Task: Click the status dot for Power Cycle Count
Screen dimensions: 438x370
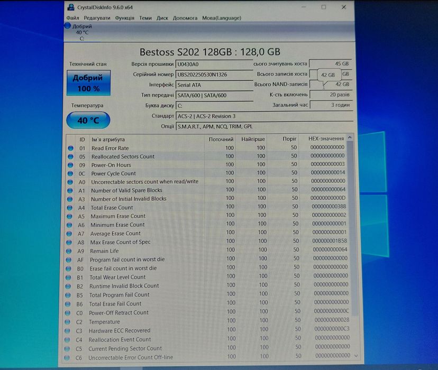Action: [x=70, y=173]
